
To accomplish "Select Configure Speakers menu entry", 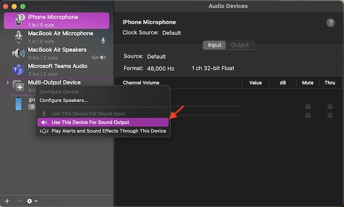I will click(64, 100).
